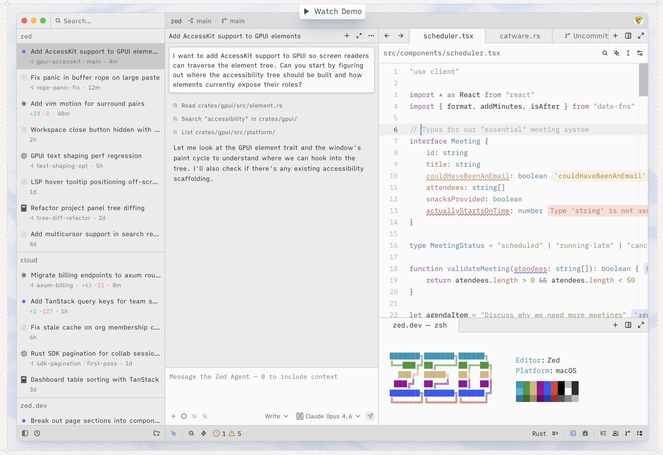Open project diagnostics showing 1 error 5 warnings
663x455 pixels.
coord(227,433)
